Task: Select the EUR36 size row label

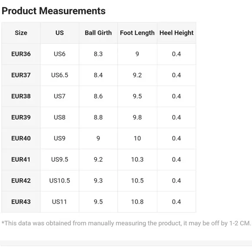Action: point(21,54)
